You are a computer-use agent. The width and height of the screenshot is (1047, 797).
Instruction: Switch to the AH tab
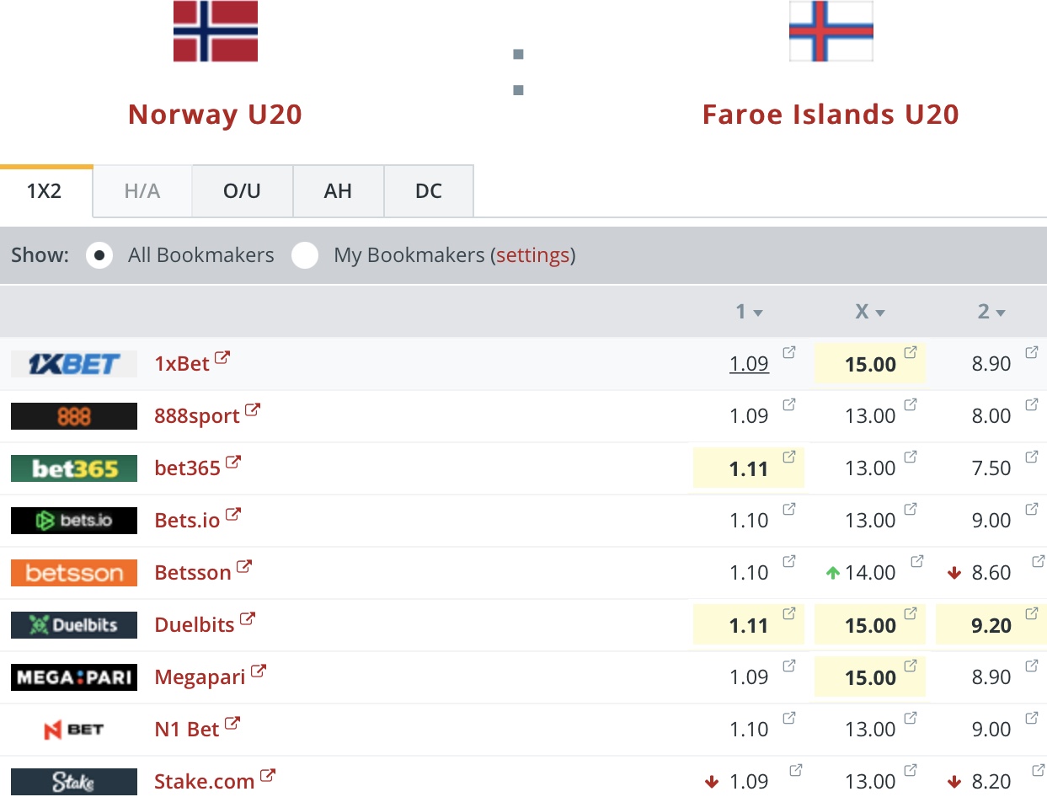[338, 191]
